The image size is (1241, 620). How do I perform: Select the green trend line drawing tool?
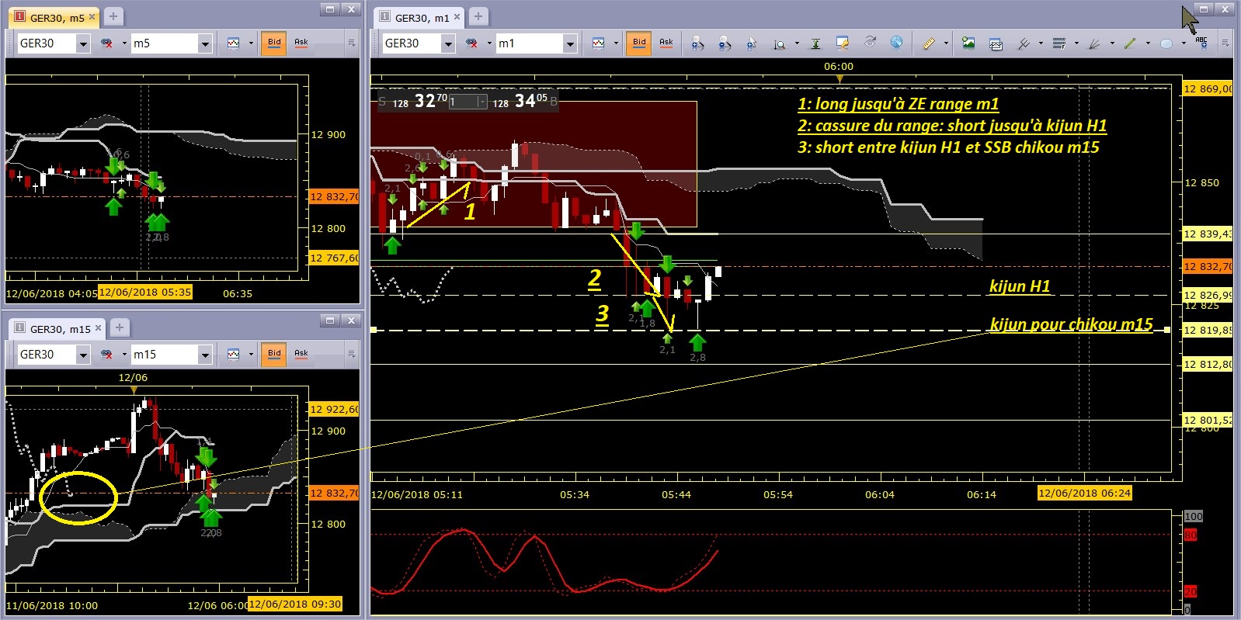coord(1130,43)
